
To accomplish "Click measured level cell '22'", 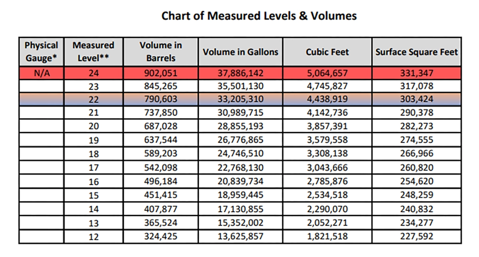I will coord(93,100).
